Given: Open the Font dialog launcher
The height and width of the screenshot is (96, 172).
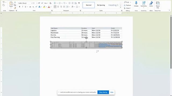Looking at the screenshot, I should coord(52,11).
